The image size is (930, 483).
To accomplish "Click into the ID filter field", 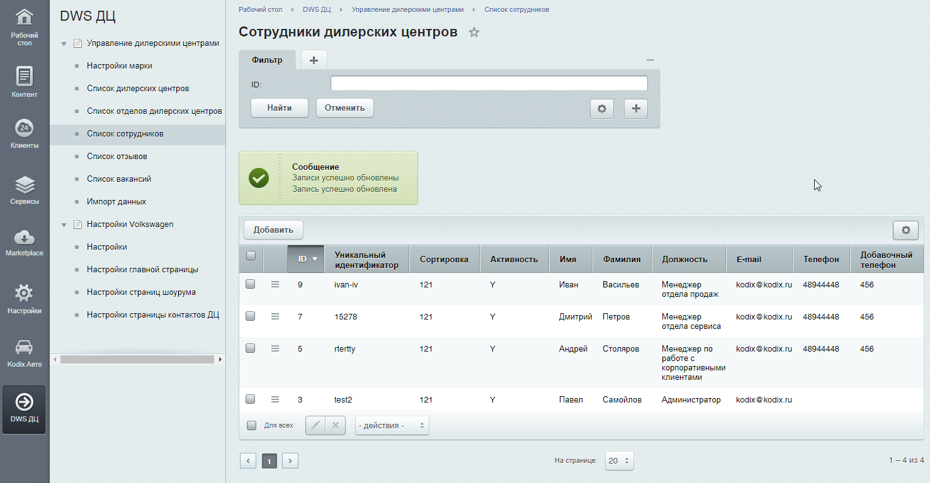I will coord(489,84).
